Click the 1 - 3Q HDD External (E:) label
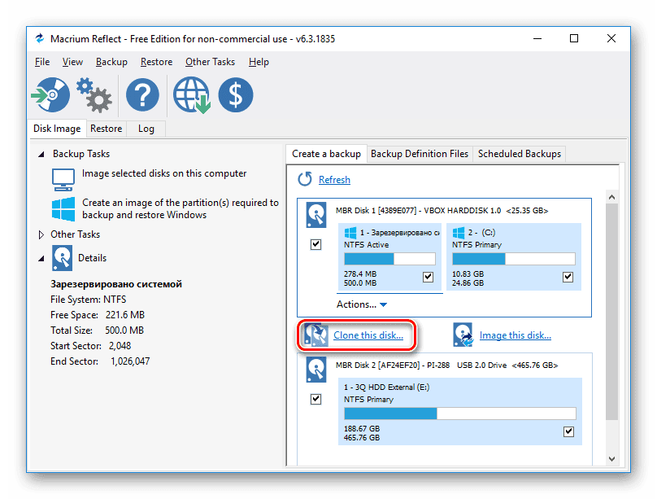 (x=386, y=387)
